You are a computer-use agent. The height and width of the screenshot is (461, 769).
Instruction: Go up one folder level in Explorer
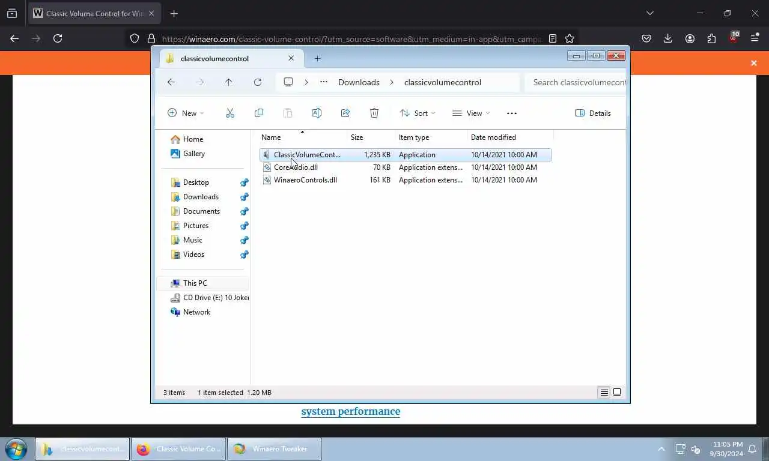click(229, 82)
